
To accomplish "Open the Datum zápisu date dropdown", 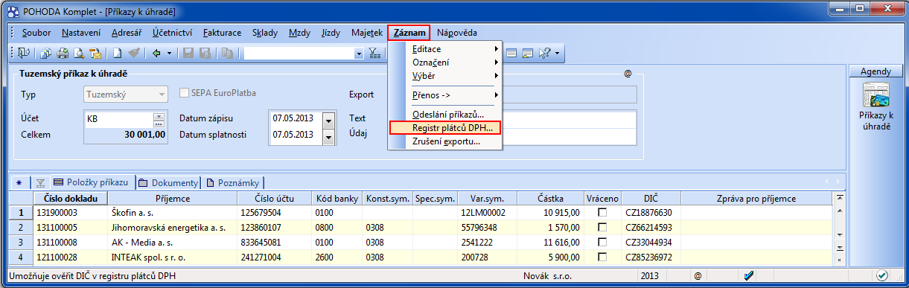I will coord(330,118).
